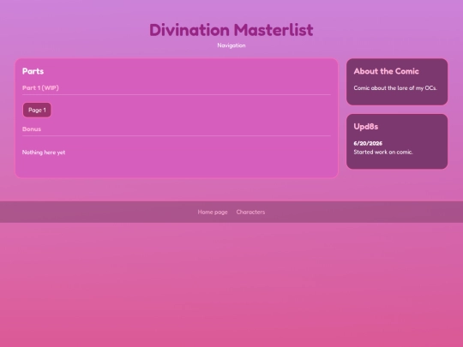This screenshot has height=347, width=463.
Task: Select the 6/20/2026 update date
Action: [x=368, y=143]
